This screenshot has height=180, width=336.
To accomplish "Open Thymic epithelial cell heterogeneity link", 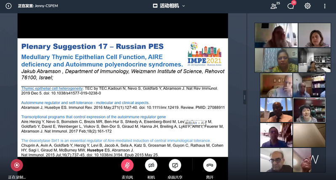I will pos(52,89).
